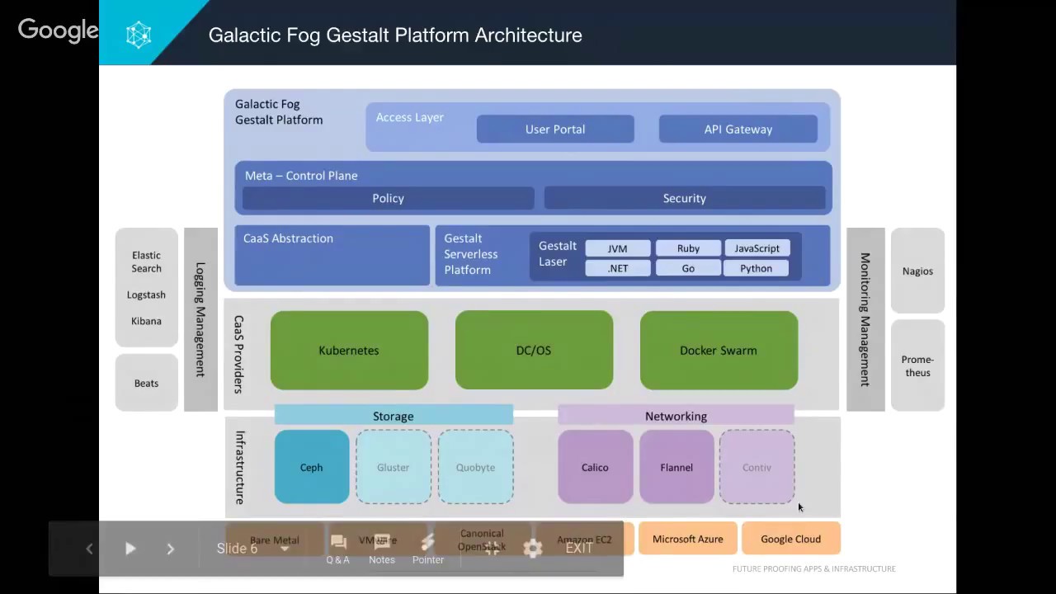Click the Security bar
This screenshot has height=594, width=1056.
pyautogui.click(x=685, y=198)
